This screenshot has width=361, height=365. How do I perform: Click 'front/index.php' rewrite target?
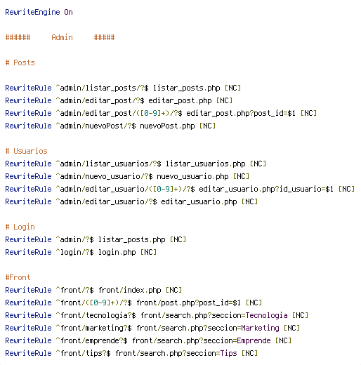click(130, 290)
